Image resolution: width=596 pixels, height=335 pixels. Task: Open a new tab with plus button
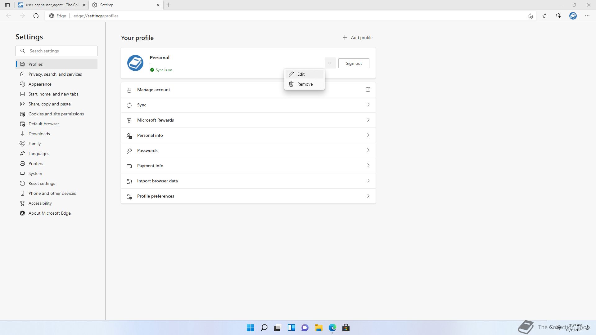[169, 5]
